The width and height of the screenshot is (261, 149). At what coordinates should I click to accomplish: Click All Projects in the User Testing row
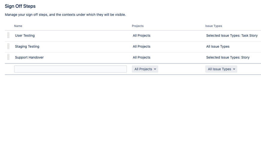pos(141,35)
